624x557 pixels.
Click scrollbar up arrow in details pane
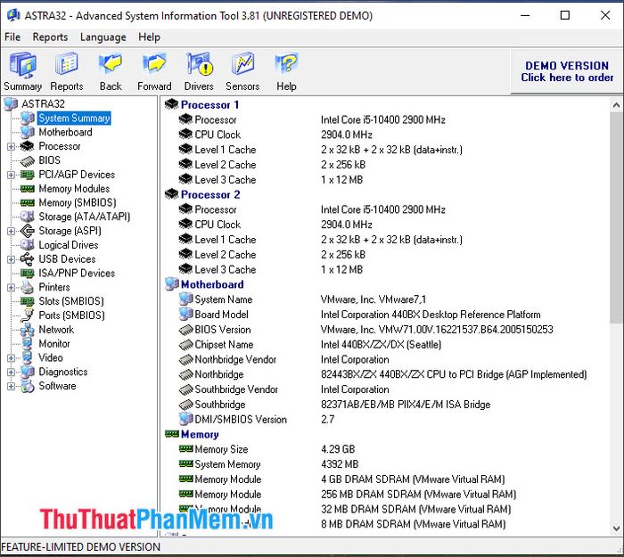(616, 105)
